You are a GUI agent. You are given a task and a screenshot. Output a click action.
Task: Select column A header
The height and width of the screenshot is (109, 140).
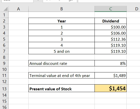coord(19,9)
